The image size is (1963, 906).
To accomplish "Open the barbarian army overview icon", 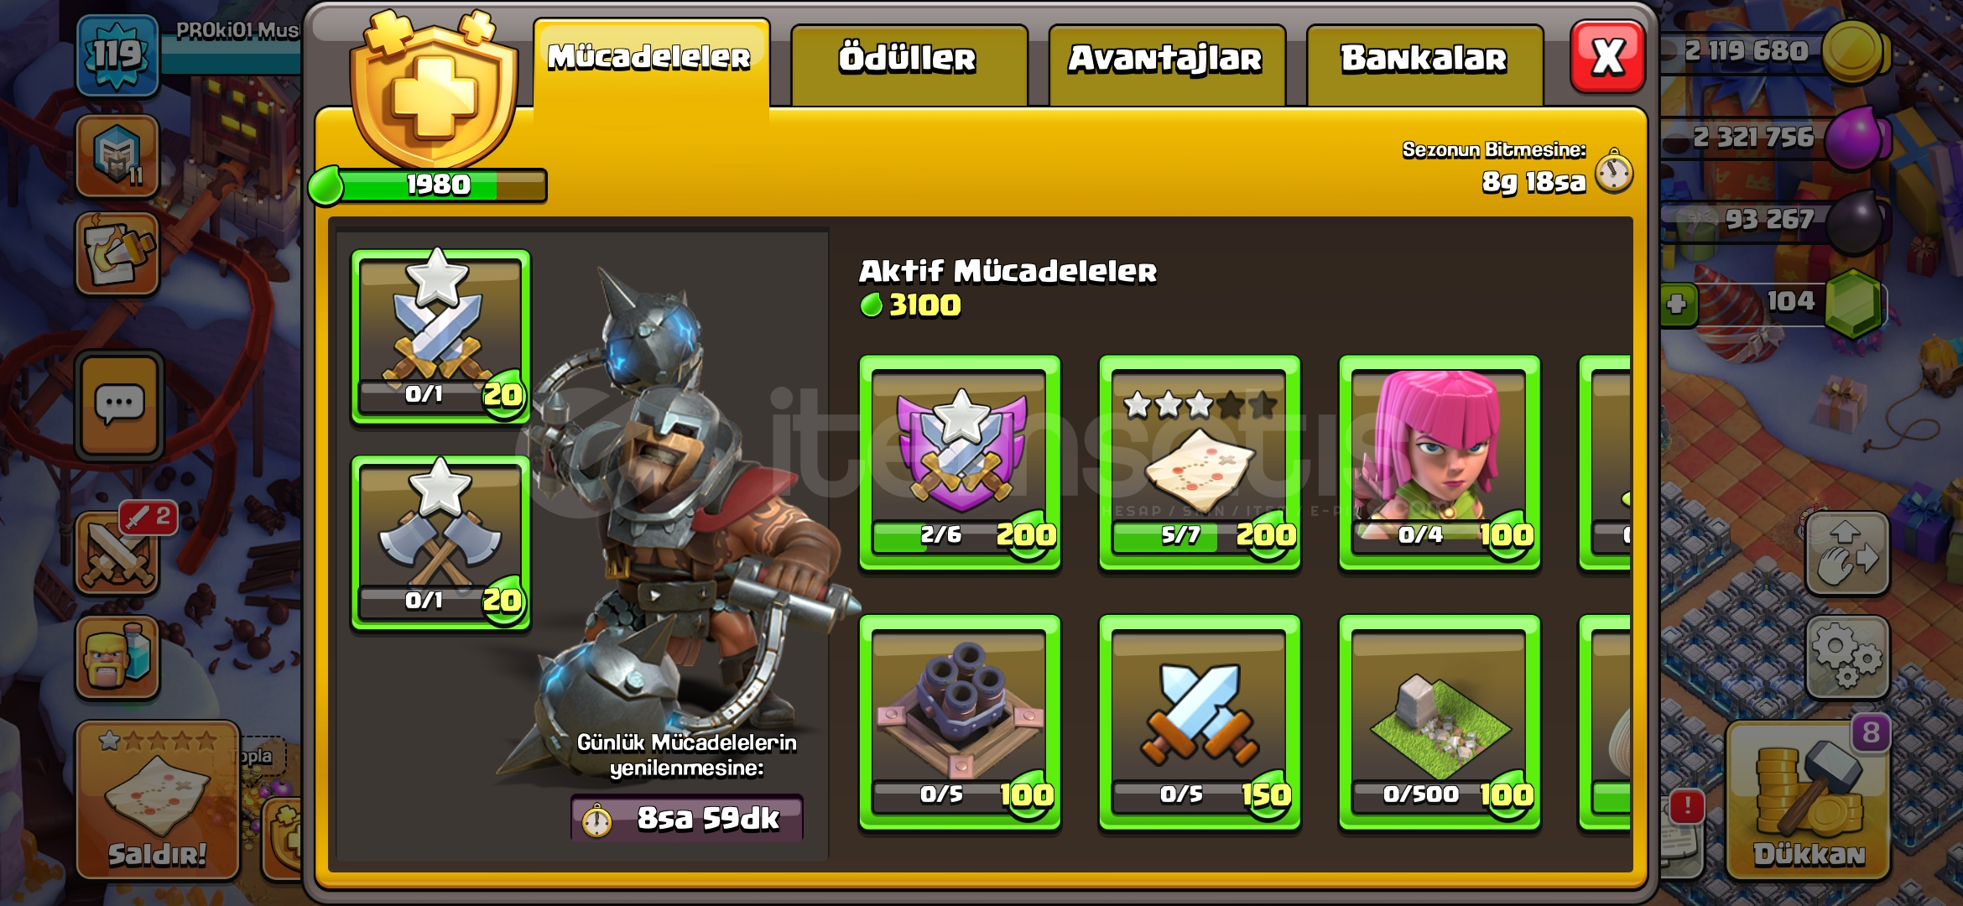I will pyautogui.click(x=117, y=657).
